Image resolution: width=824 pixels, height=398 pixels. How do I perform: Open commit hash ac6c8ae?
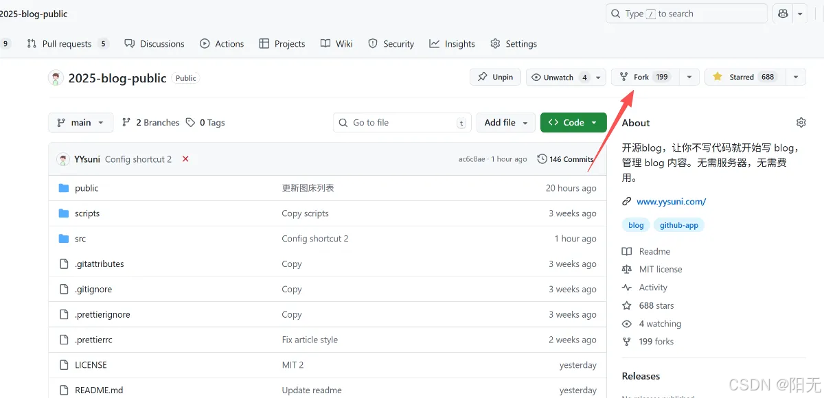tap(472, 159)
